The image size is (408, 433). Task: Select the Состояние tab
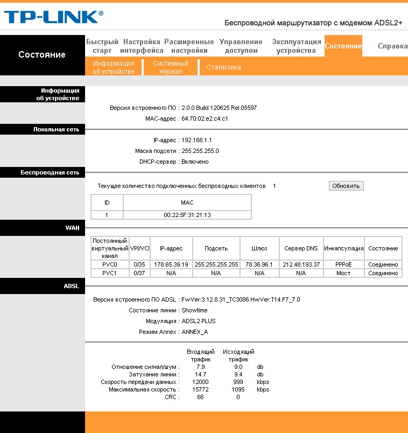[x=343, y=46]
